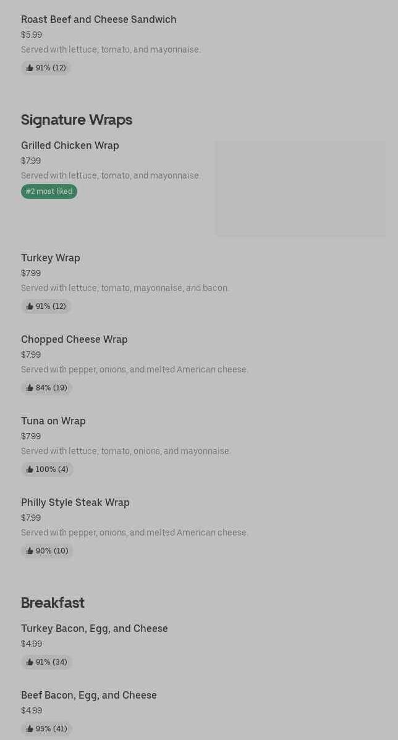Image resolution: width=398 pixels, height=740 pixels.
Task: Open the Roast Beef and Cheese Sandwich item
Action: [99, 20]
